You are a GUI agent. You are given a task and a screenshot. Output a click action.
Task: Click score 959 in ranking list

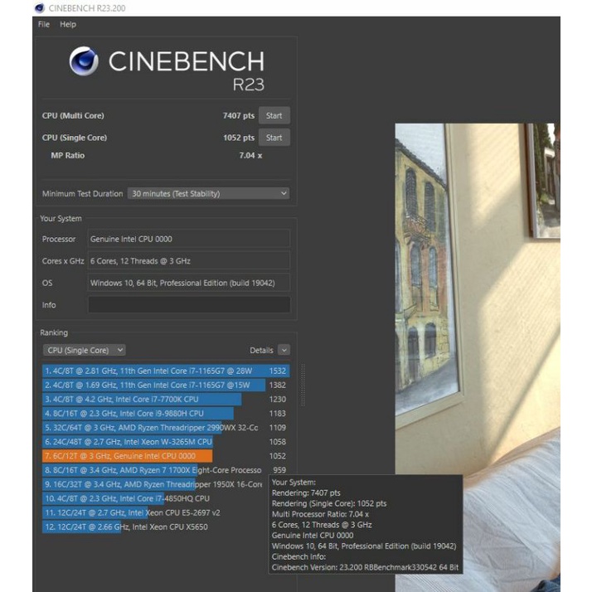pyautogui.click(x=279, y=470)
